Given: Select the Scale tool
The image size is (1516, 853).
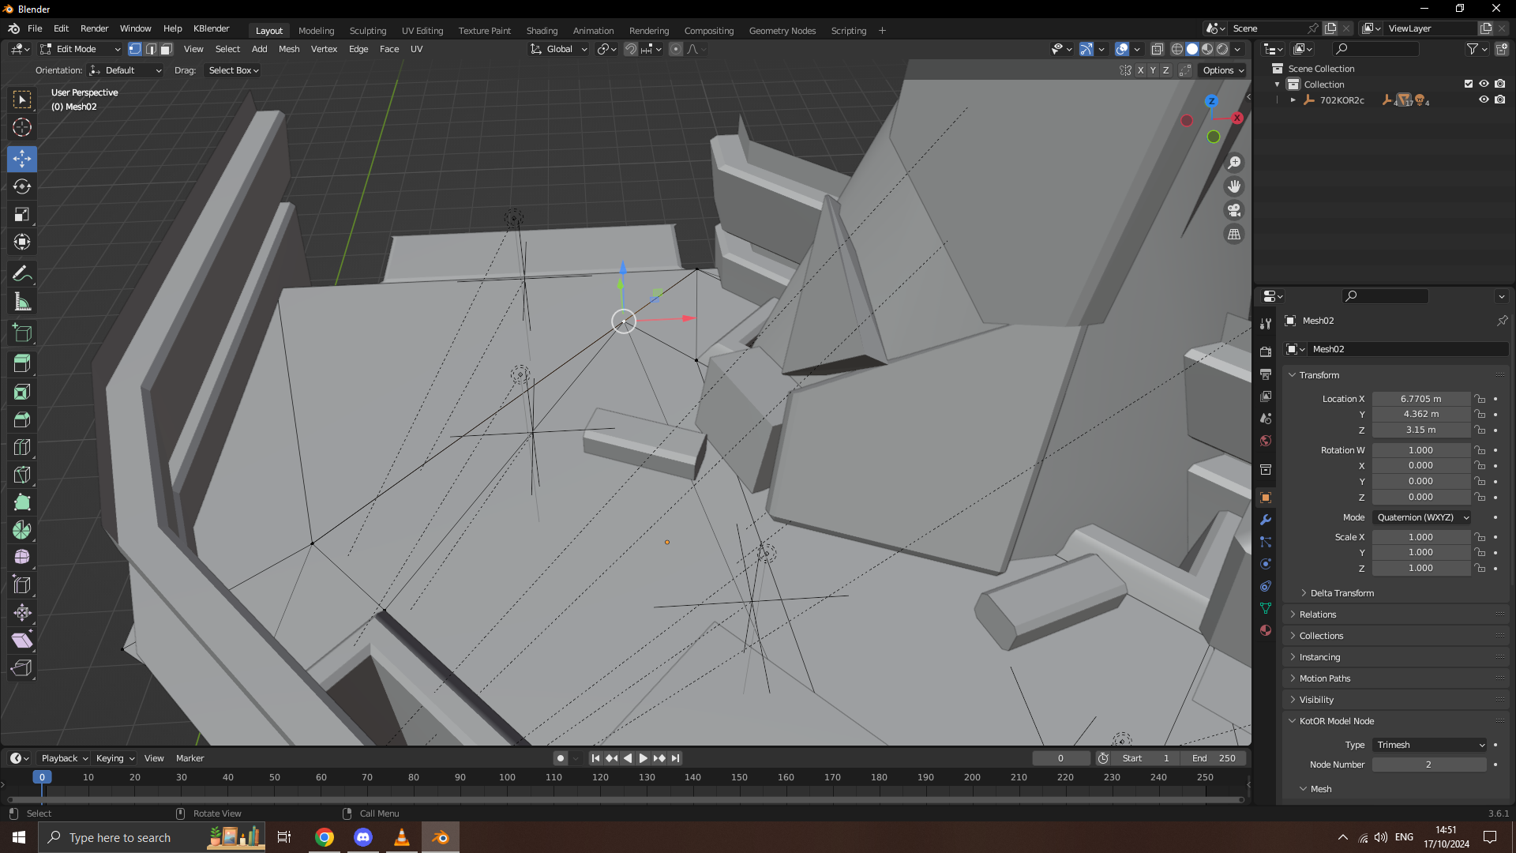Looking at the screenshot, I should coord(22,214).
